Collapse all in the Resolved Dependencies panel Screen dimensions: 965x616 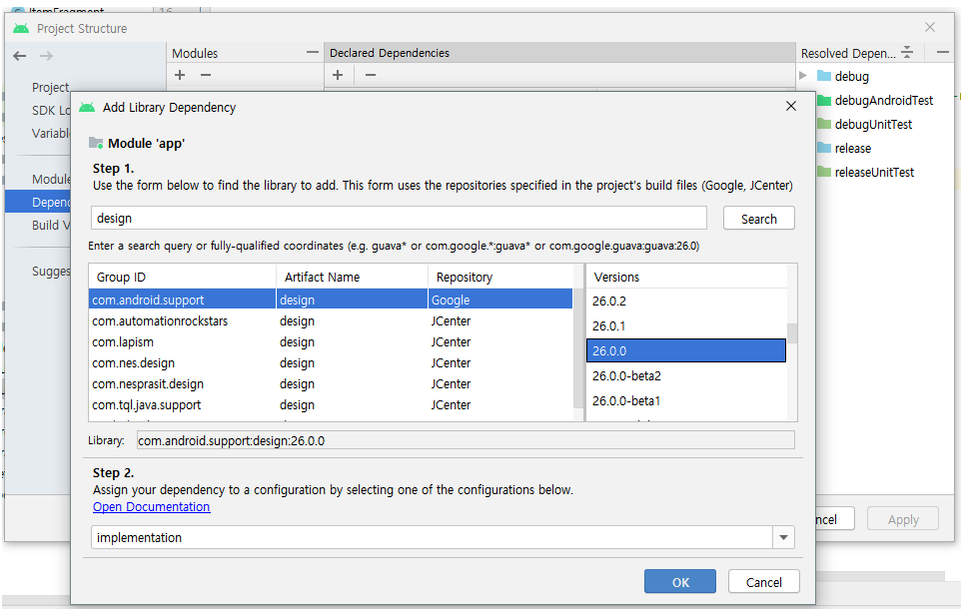pyautogui.click(x=907, y=53)
